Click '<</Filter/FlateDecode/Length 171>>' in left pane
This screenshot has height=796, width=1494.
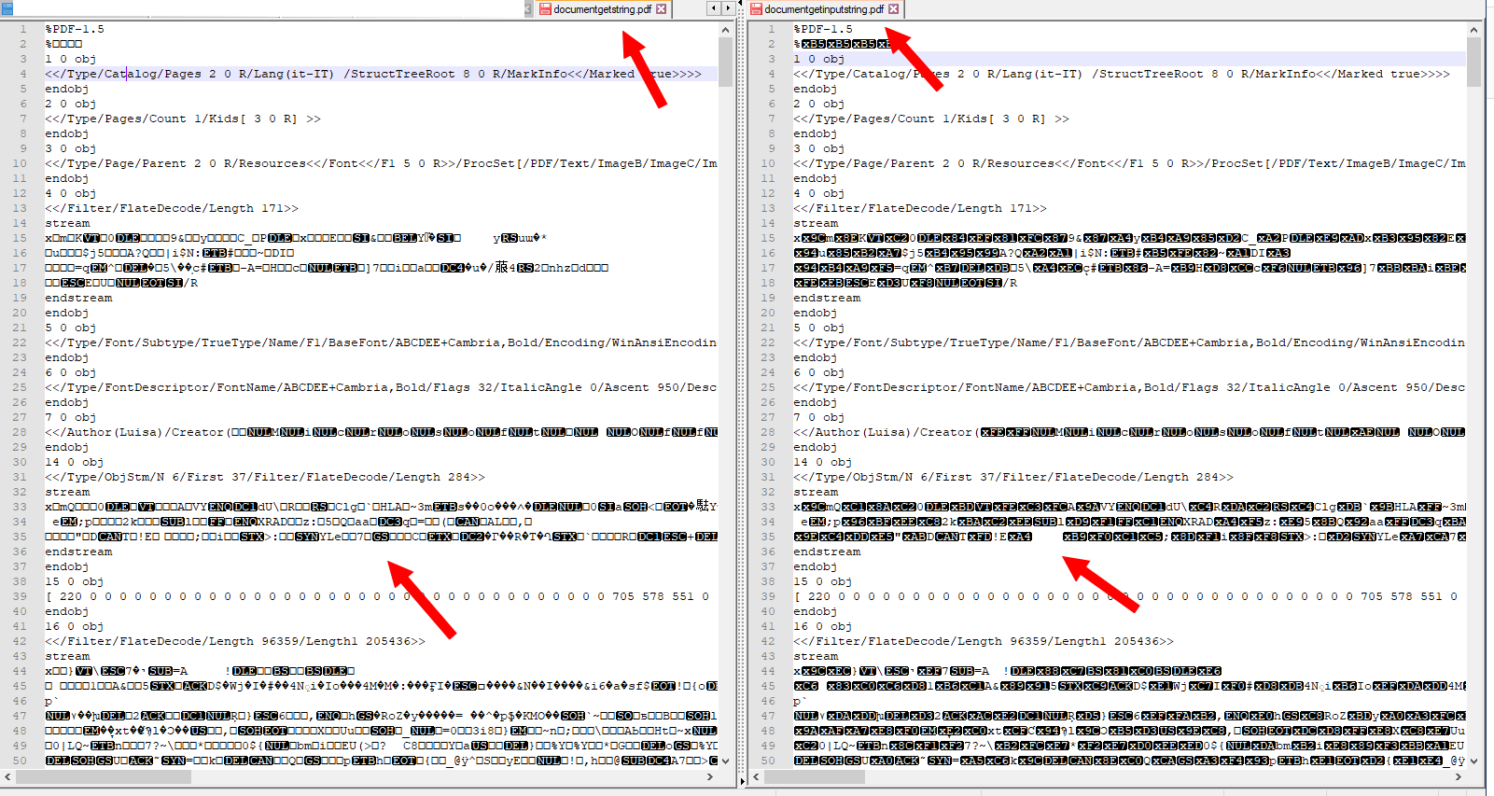click(172, 208)
